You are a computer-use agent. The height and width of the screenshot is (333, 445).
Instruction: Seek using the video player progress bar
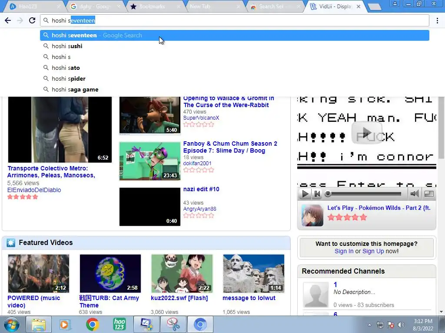point(364,194)
